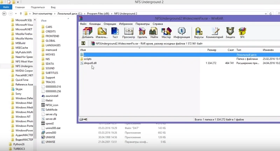280x151 pixels.
Task: Open Explorer's Файл ribbon tab
Action: (x=6, y=7)
